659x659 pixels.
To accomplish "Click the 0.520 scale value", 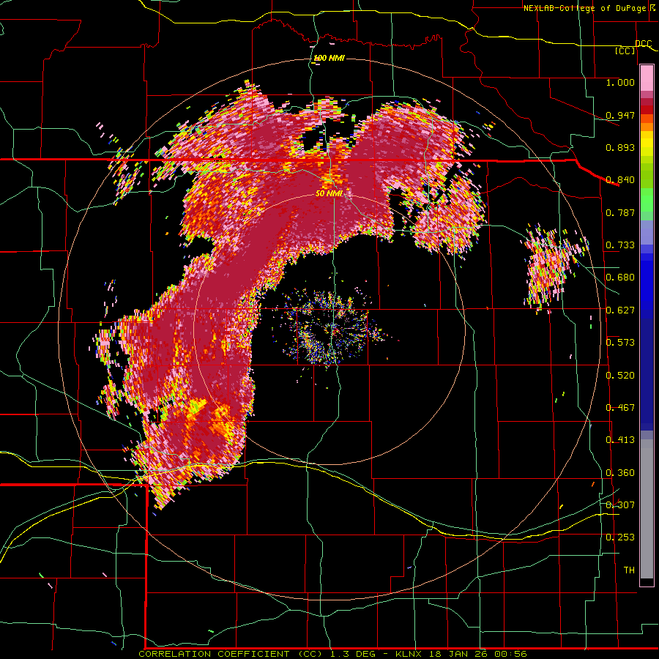I will coord(620,376).
